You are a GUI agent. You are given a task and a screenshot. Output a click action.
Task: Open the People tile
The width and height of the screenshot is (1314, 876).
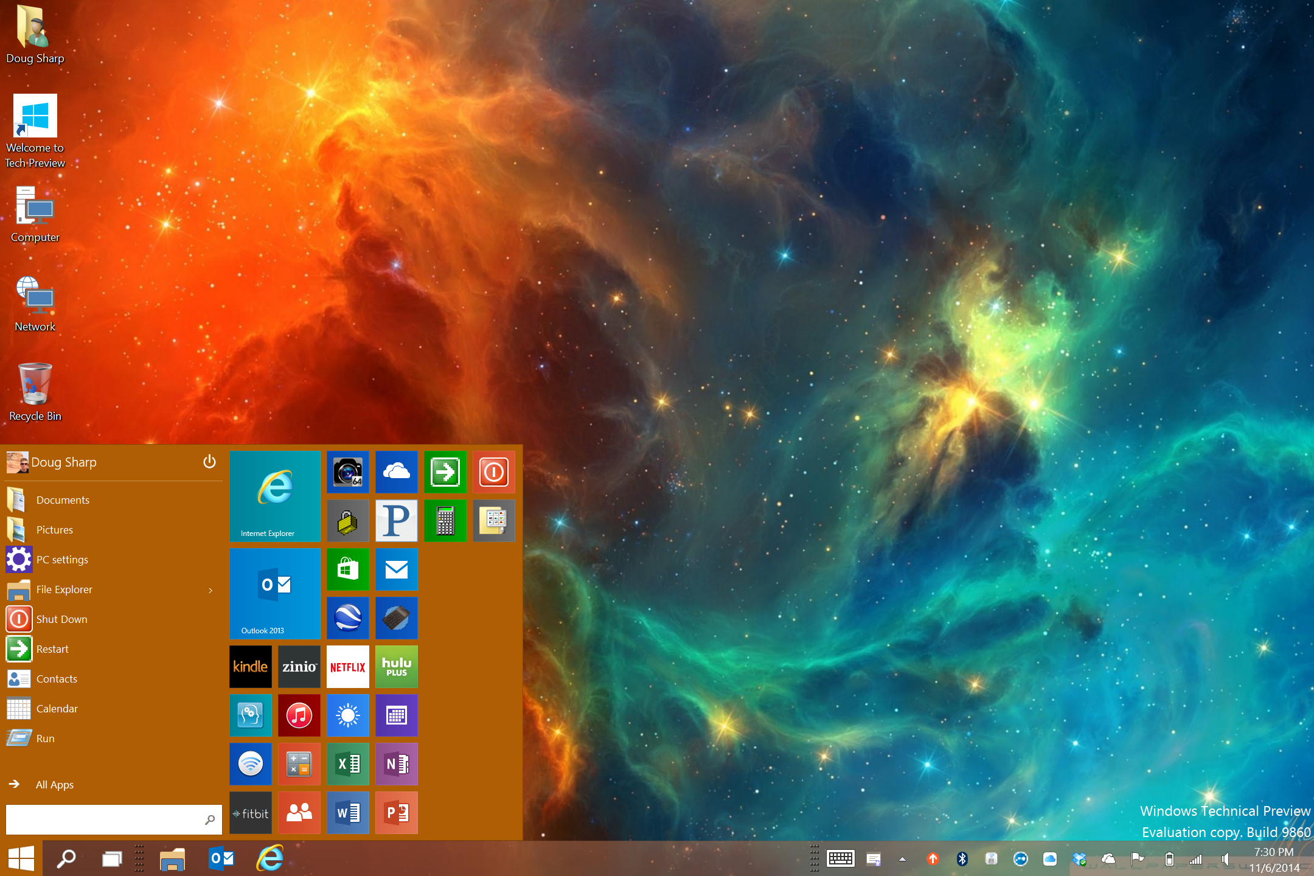click(299, 813)
